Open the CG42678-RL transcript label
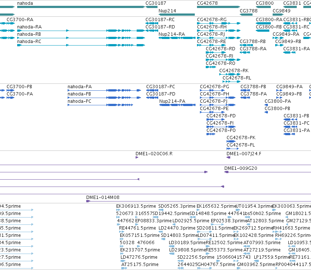The width and height of the screenshot is (311, 270). click(x=237, y=78)
